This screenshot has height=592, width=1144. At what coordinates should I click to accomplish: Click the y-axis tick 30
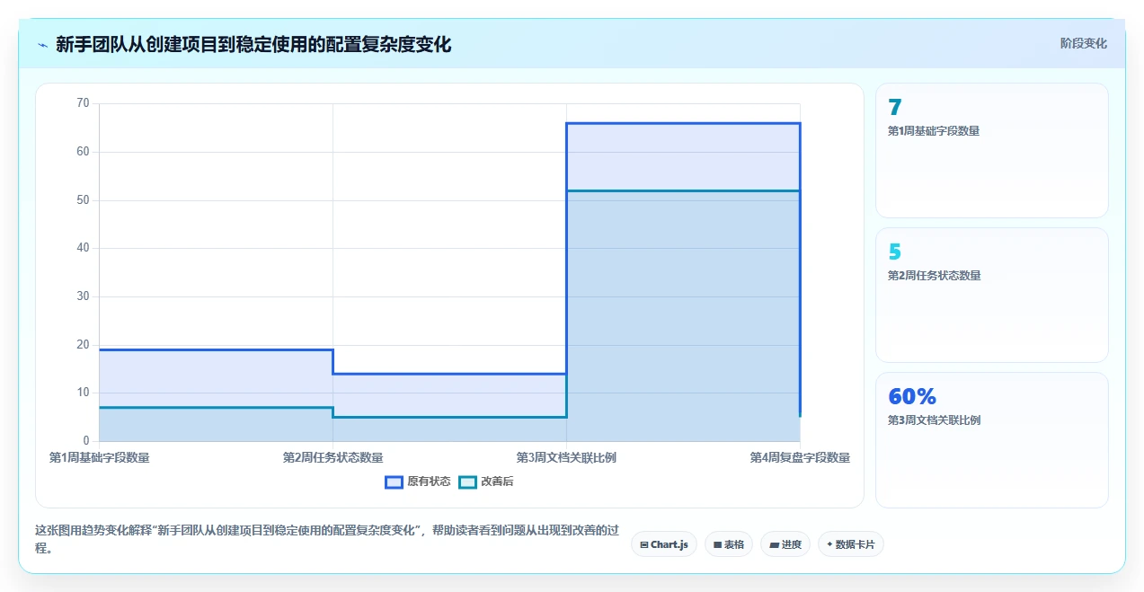coord(84,296)
